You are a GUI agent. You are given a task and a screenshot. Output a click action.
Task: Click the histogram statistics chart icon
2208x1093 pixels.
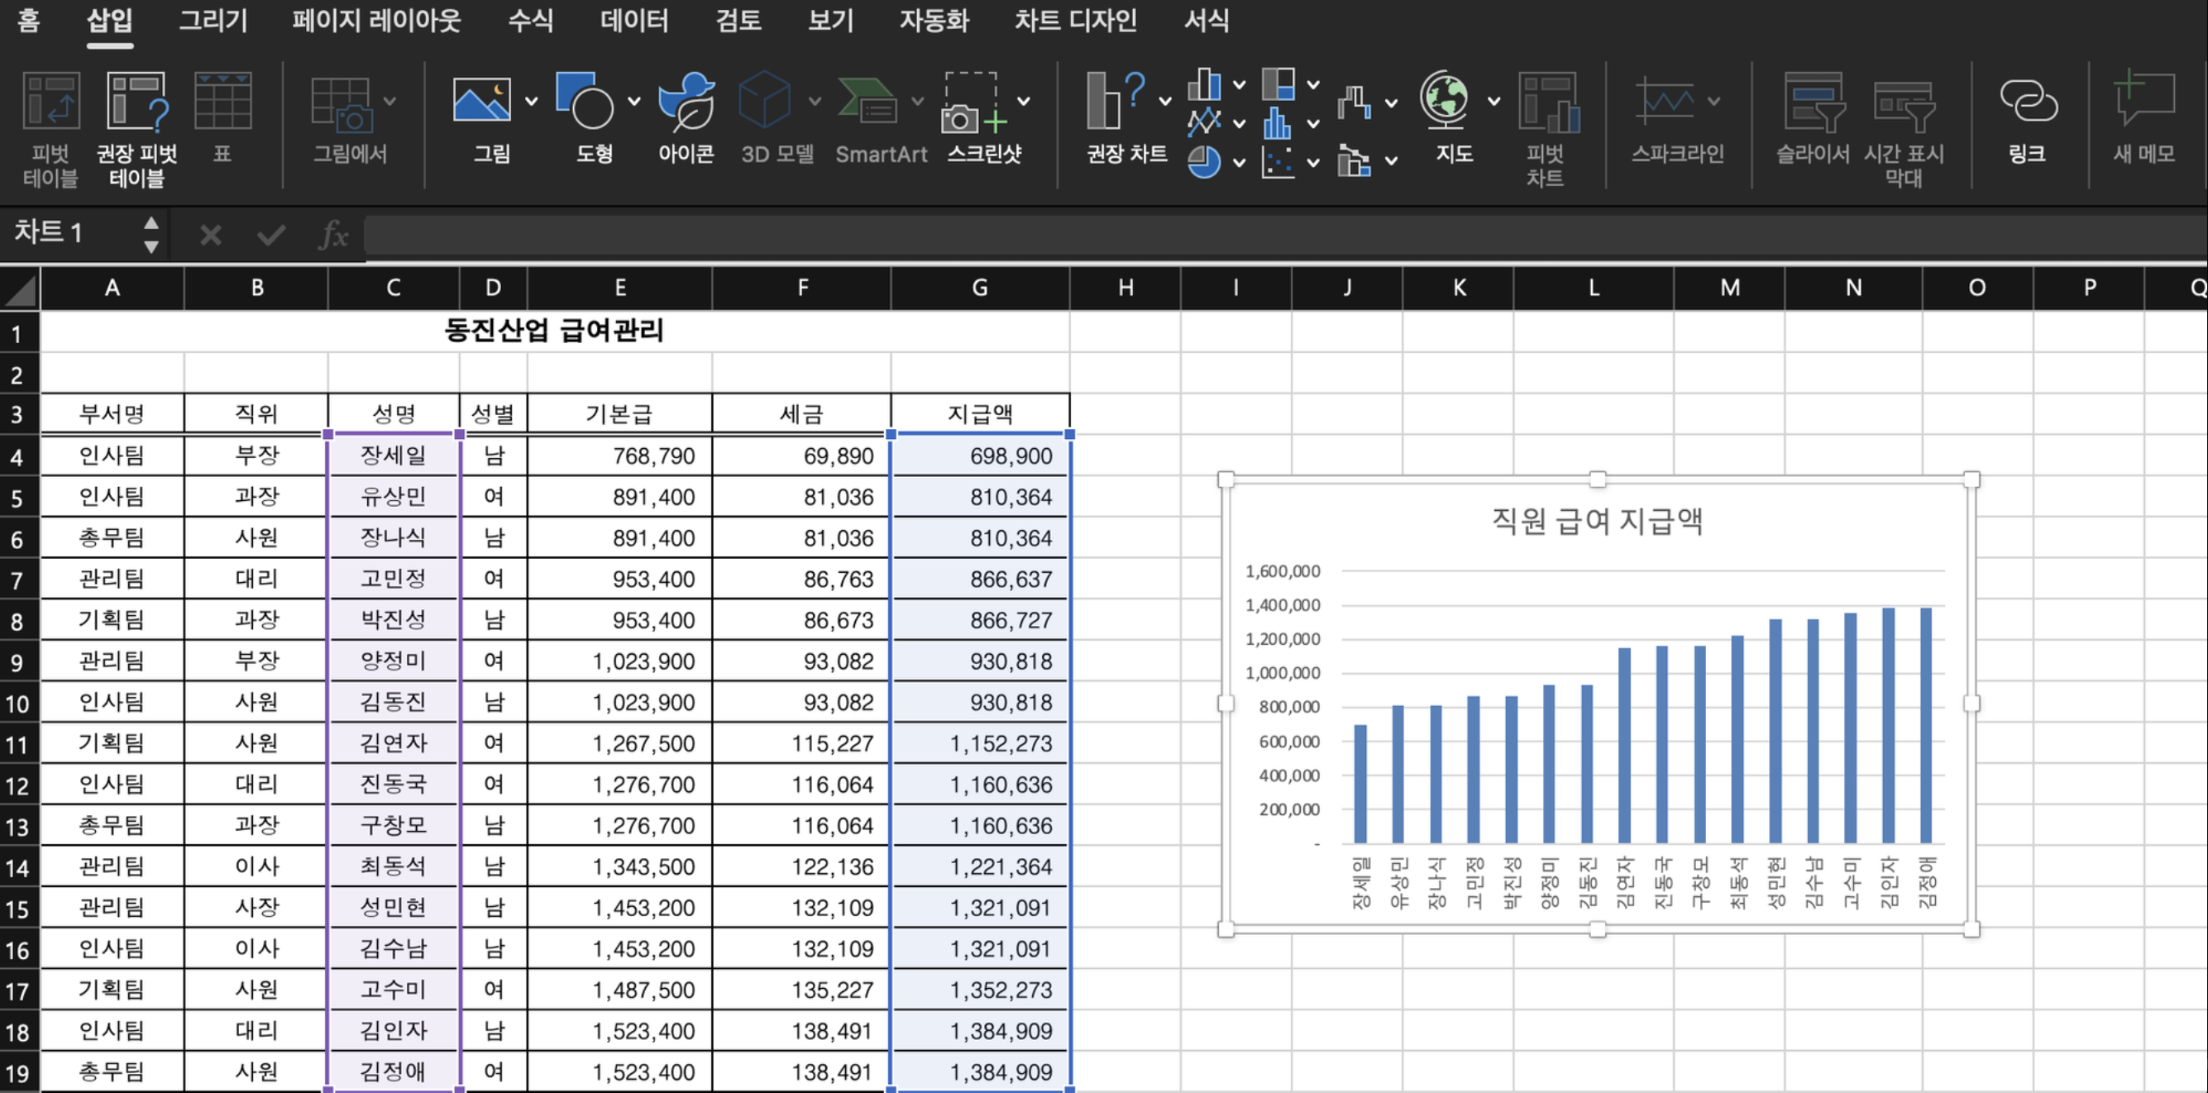[x=1277, y=122]
